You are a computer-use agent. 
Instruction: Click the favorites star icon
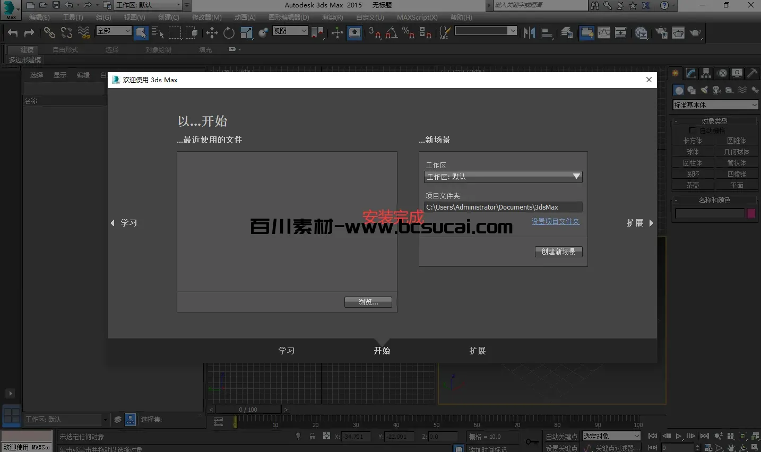pos(633,5)
